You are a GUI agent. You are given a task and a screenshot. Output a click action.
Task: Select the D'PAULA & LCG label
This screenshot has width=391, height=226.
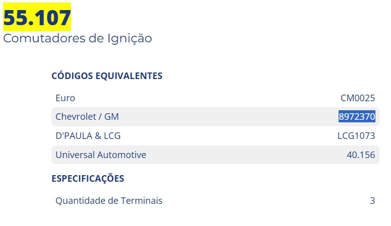(x=88, y=136)
